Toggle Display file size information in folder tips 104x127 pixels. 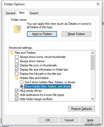[17, 70]
